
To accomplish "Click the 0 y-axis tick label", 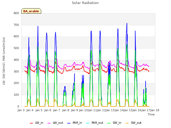I will (x=18, y=107).
